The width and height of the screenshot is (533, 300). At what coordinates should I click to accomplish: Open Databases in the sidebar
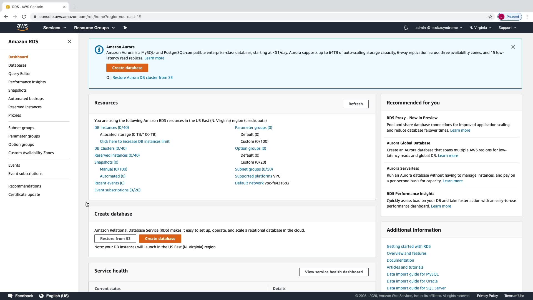tap(17, 65)
